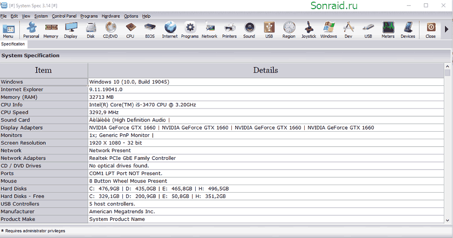Image resolution: width=453 pixels, height=238 pixels.
Task: Open the Menu toolbar icon
Action: click(8, 30)
